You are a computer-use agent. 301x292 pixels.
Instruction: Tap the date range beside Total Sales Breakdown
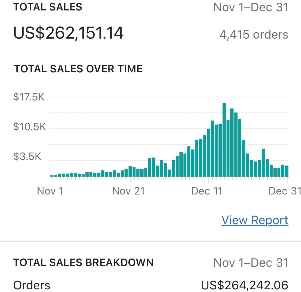pyautogui.click(x=251, y=263)
